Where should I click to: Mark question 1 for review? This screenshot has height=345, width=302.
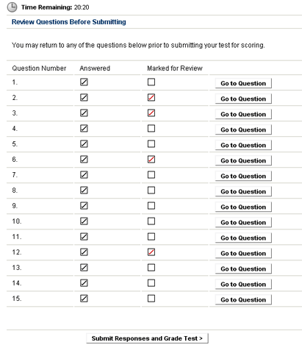pos(151,82)
